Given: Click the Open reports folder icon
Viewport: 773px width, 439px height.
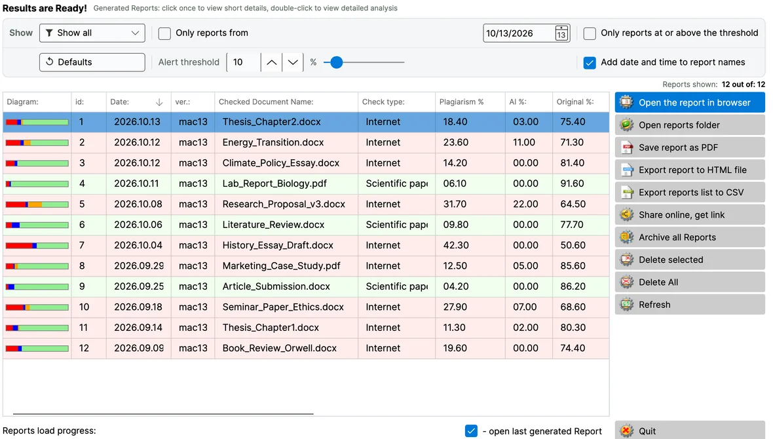Looking at the screenshot, I should (626, 124).
